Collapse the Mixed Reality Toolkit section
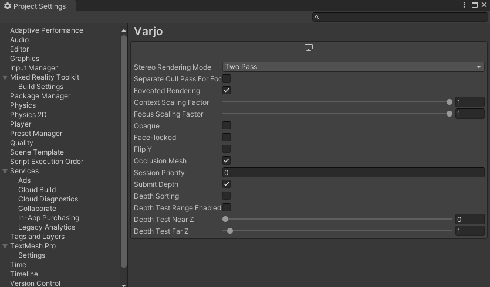The height and width of the screenshot is (287, 490). click(6, 77)
